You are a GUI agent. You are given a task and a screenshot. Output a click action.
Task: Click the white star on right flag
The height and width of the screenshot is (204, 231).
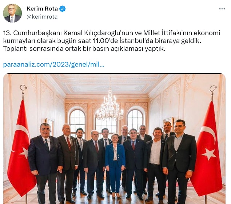tap(209, 154)
